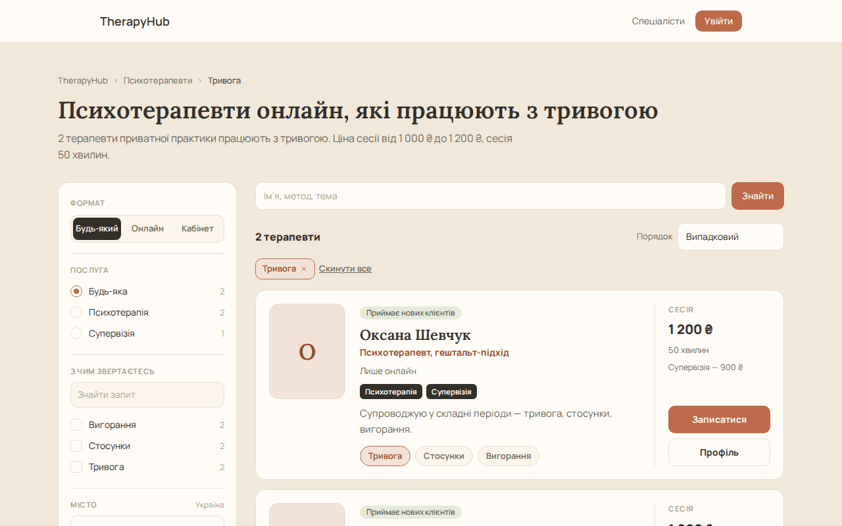Switch format to Онлайн

(x=147, y=229)
